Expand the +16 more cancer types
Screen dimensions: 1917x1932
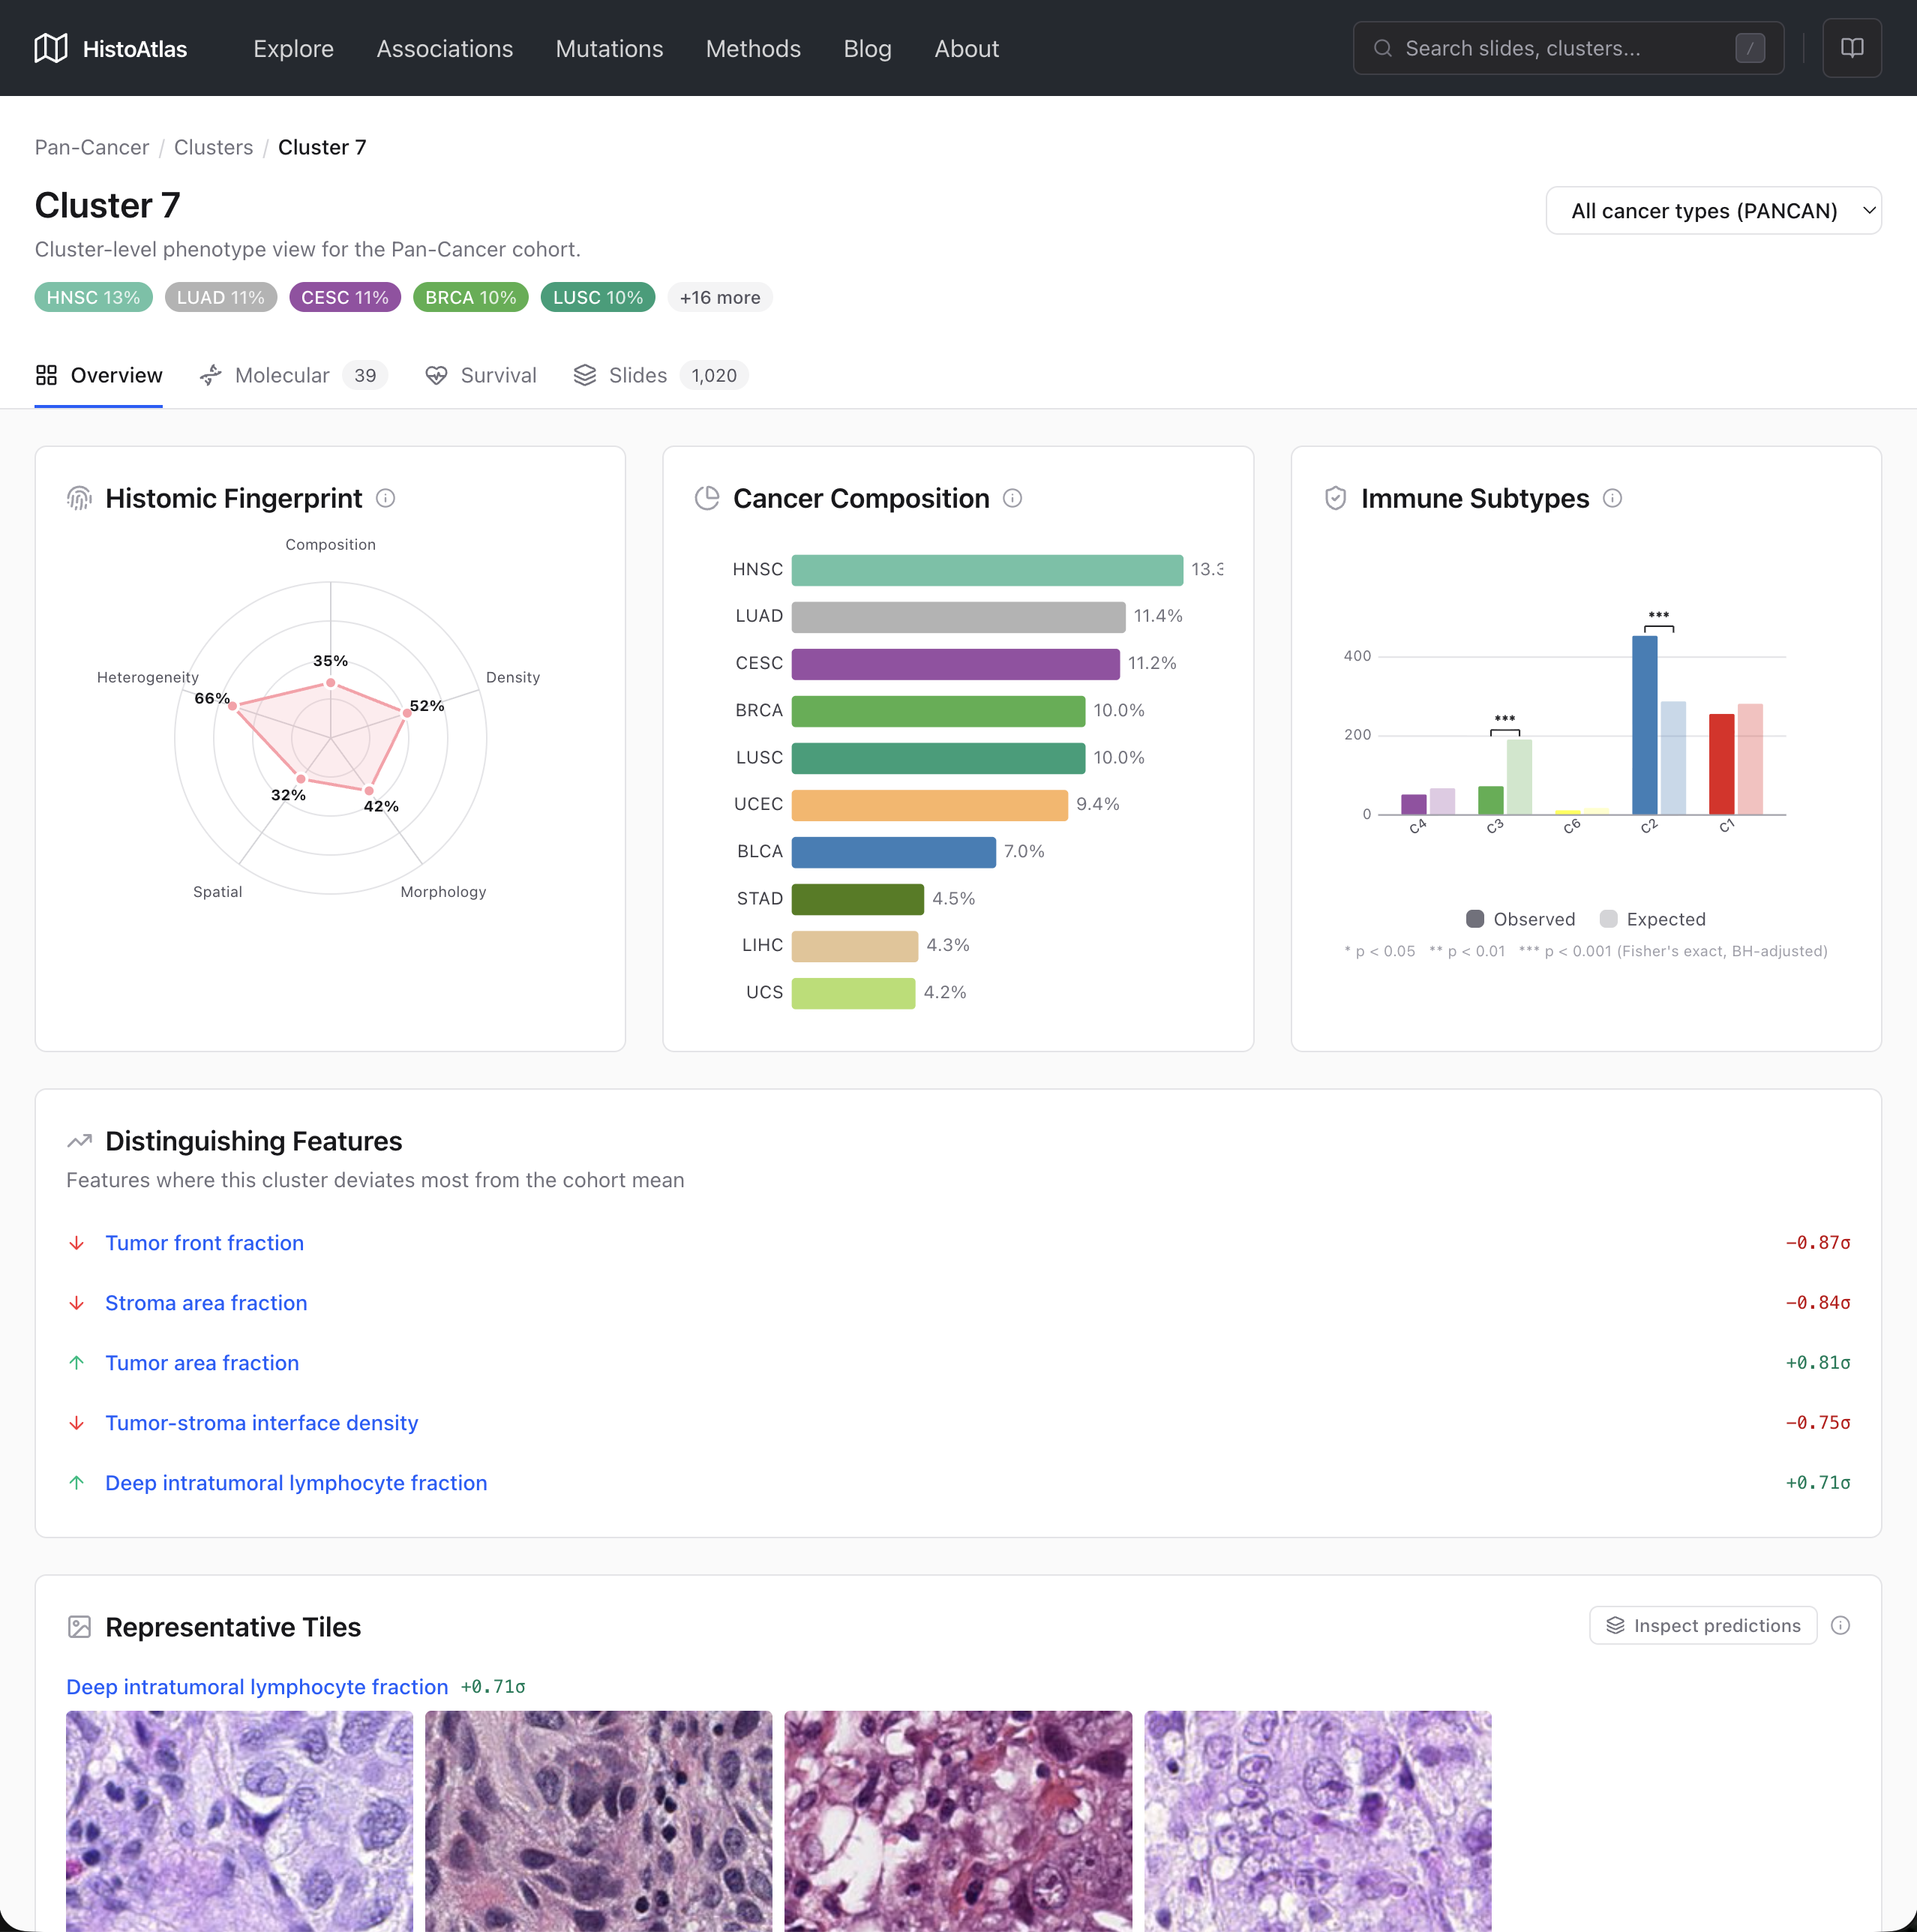tap(719, 297)
